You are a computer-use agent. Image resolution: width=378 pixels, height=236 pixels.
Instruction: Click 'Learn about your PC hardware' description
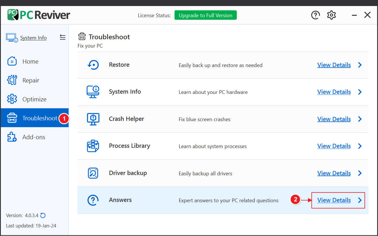click(213, 92)
